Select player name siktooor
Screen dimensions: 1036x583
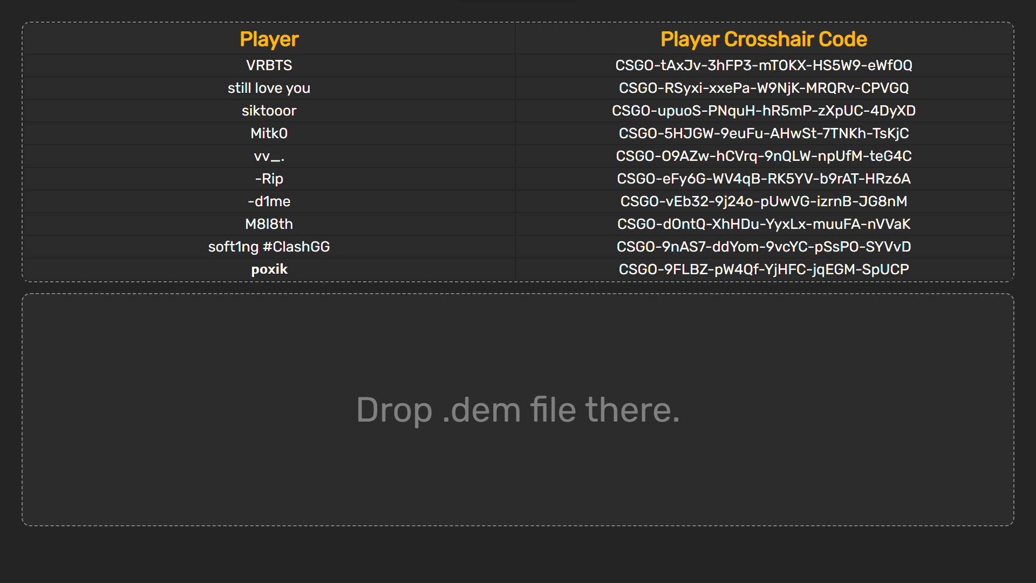(x=269, y=111)
